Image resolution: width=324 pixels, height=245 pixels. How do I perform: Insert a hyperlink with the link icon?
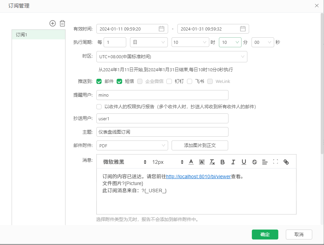coord(286,162)
